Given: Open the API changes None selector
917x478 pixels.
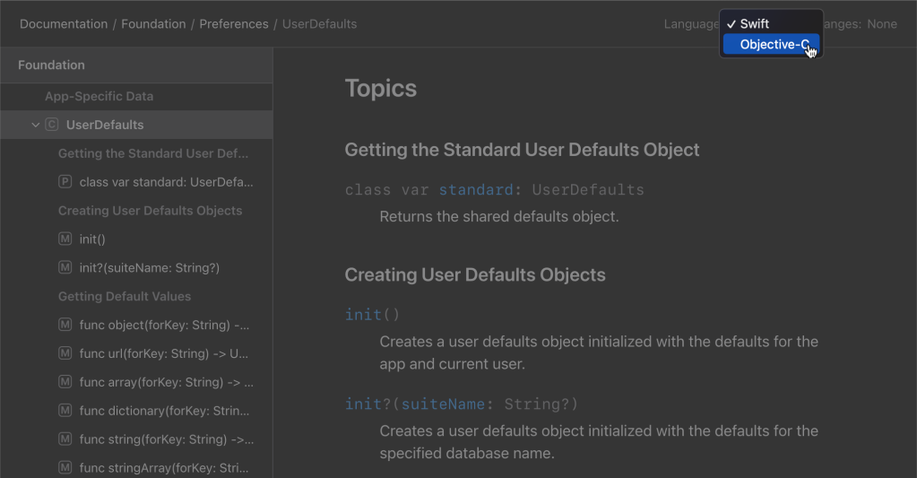Looking at the screenshot, I should click(x=881, y=24).
